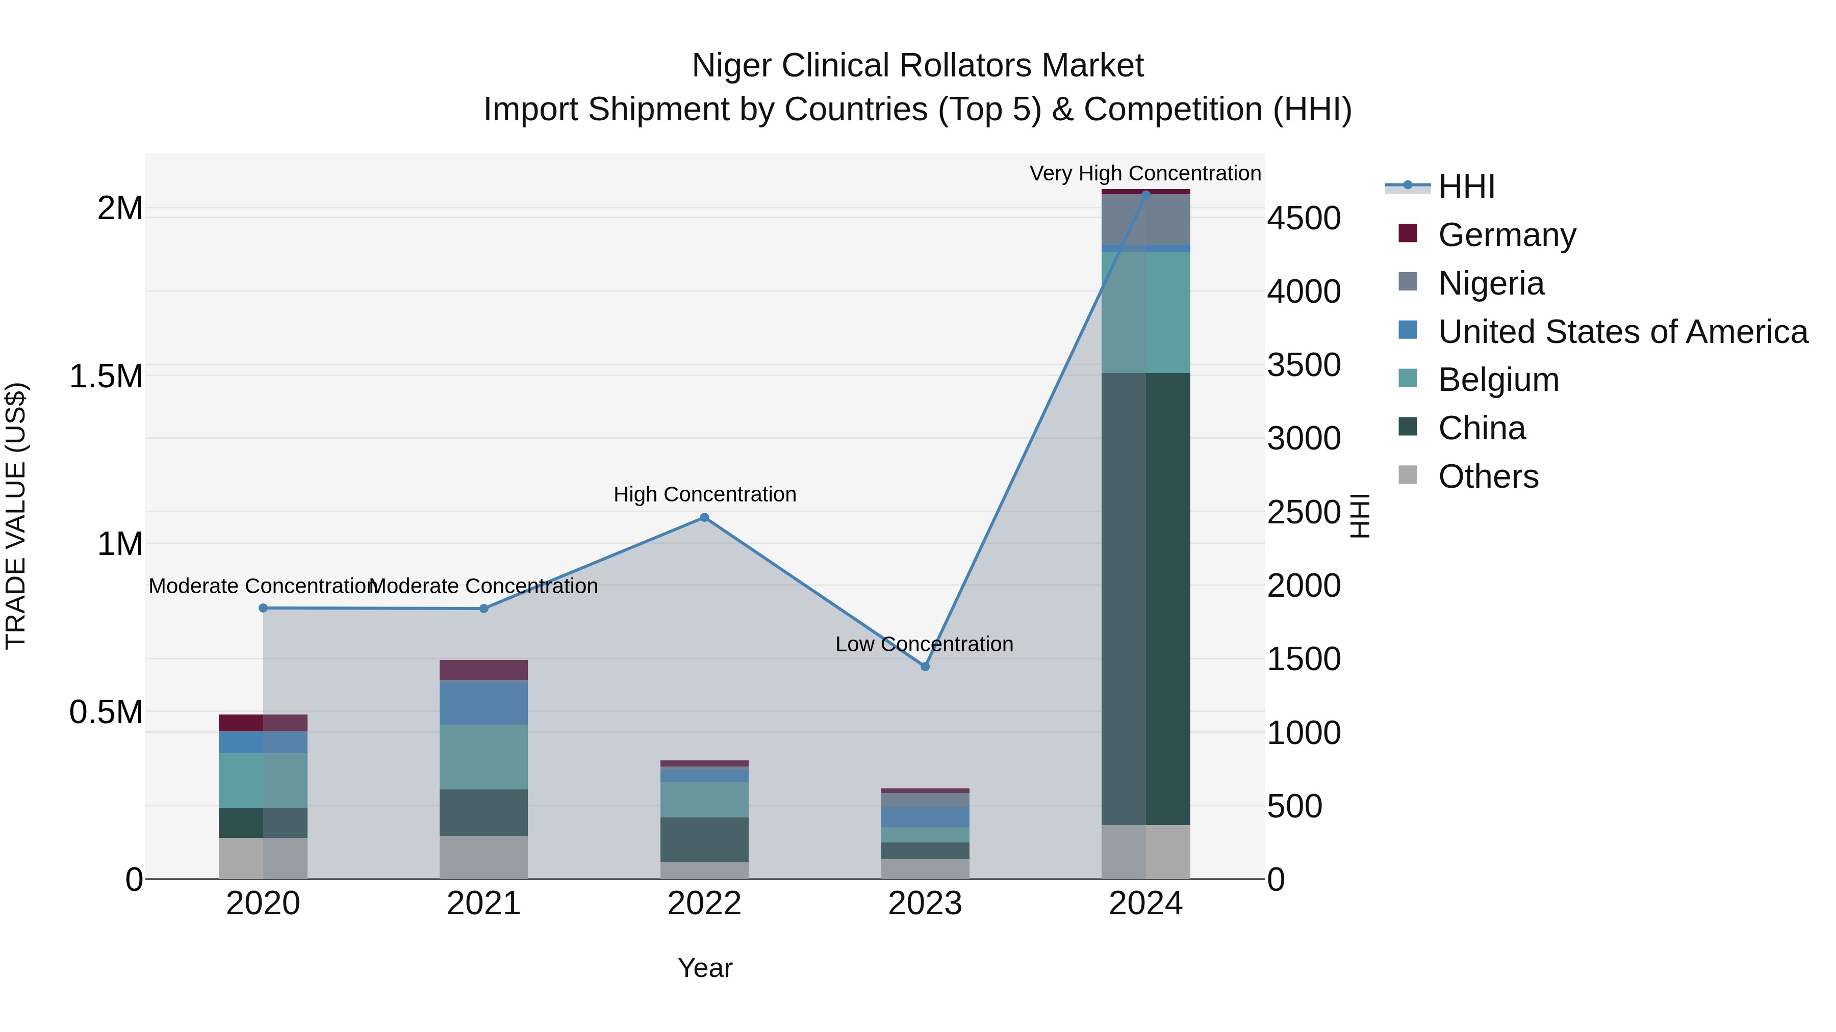Select the Belgium segment of the 2020 bar
The image size is (1836, 1032).
point(263,781)
